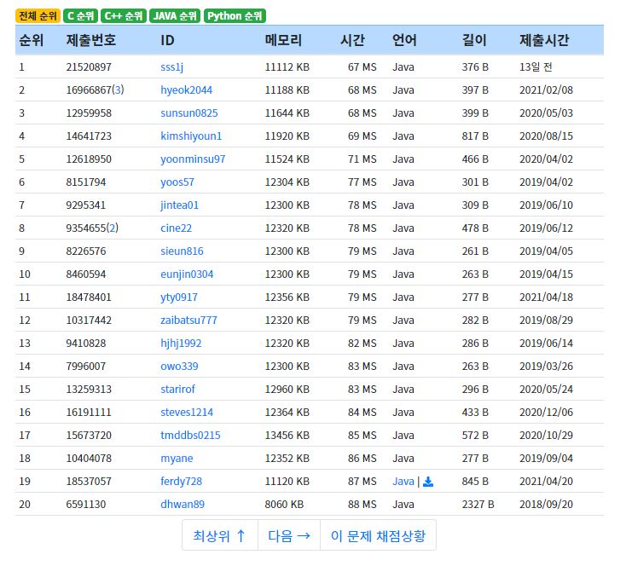Open Java source link in ferdy728 row
Screen dimensions: 632x566
pos(403,481)
